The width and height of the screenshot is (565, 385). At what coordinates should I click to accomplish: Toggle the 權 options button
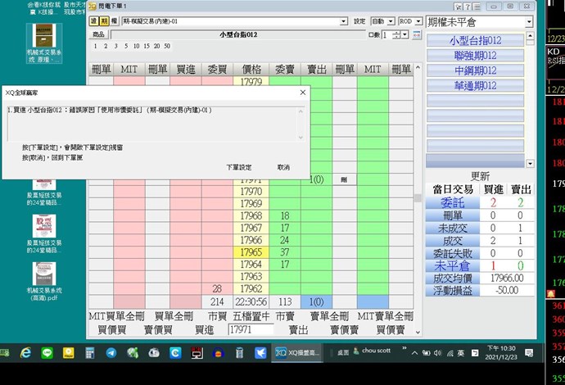pos(114,21)
